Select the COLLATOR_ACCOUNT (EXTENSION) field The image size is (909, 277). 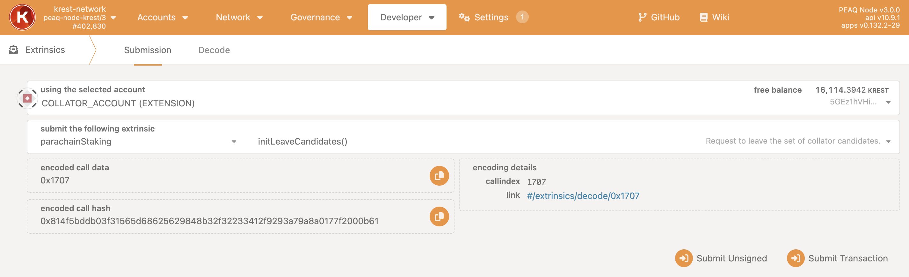[x=463, y=98]
